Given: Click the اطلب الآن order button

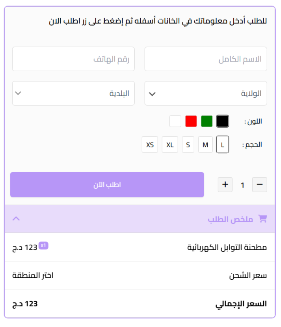Looking at the screenshot, I should pyautogui.click(x=107, y=185).
